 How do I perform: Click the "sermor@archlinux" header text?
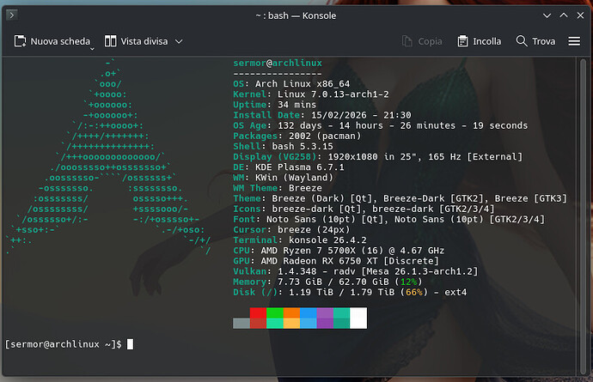[278, 64]
